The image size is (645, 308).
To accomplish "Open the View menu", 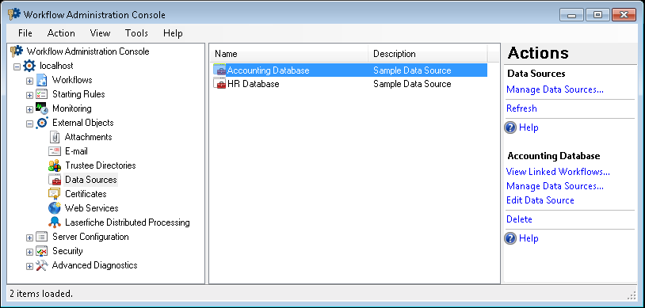I will 100,33.
